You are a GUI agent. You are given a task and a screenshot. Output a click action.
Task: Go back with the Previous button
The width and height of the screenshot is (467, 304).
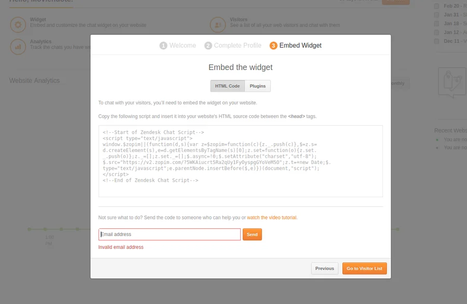[x=324, y=269]
